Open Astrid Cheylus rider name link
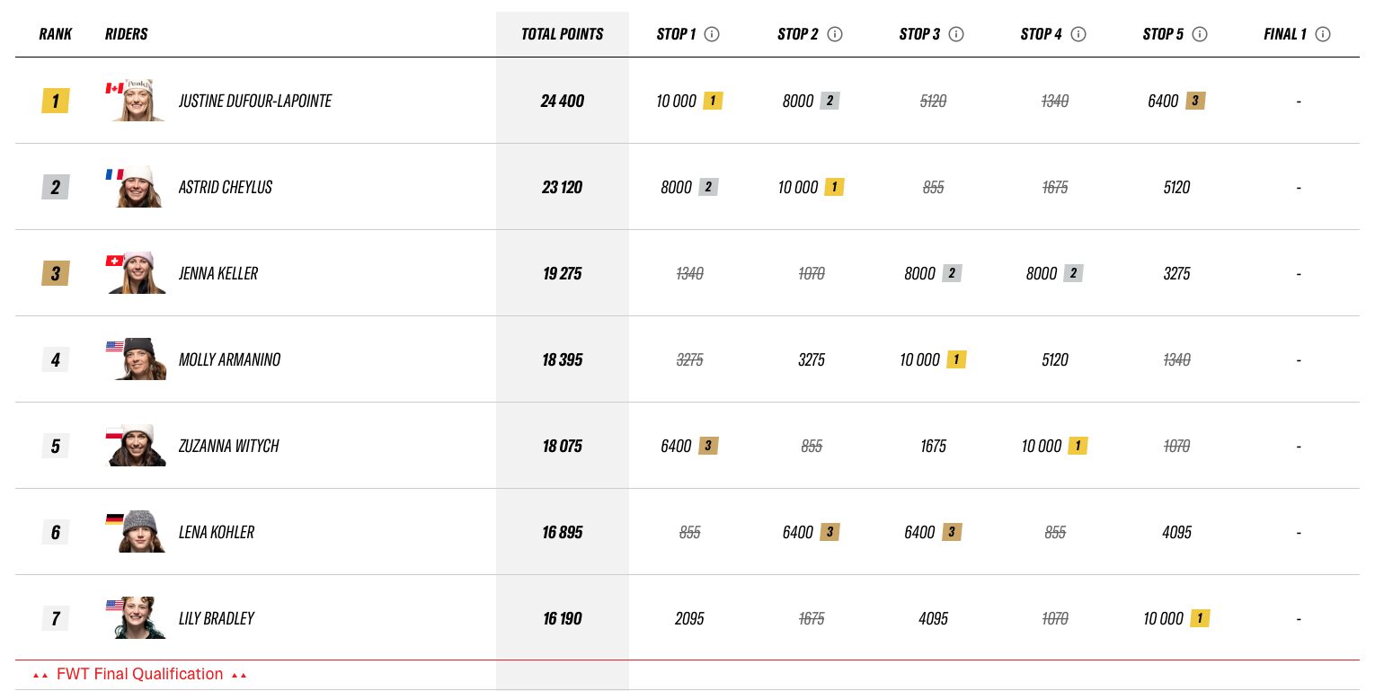The image size is (1375, 691). (x=226, y=187)
